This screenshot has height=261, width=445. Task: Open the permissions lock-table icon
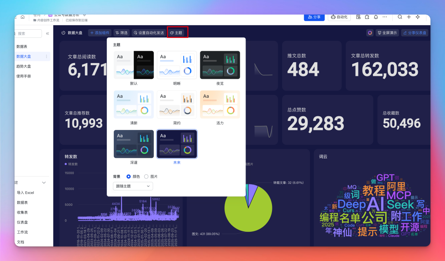(x=358, y=17)
